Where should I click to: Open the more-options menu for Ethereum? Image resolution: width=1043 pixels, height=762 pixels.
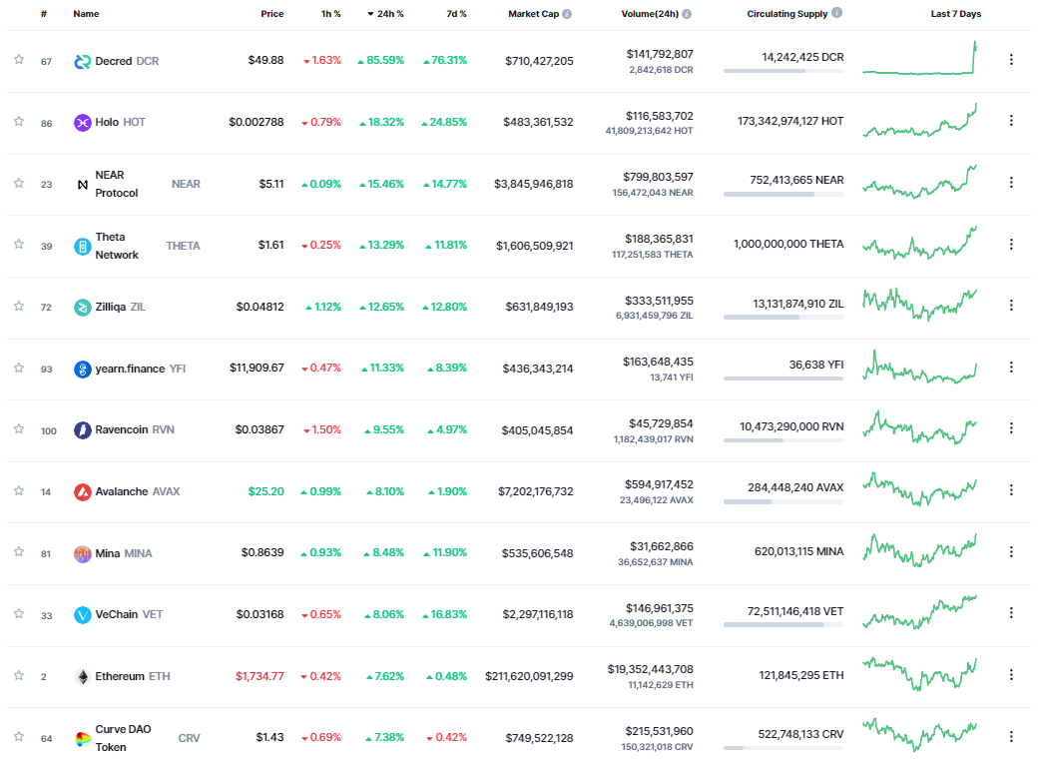click(1011, 675)
